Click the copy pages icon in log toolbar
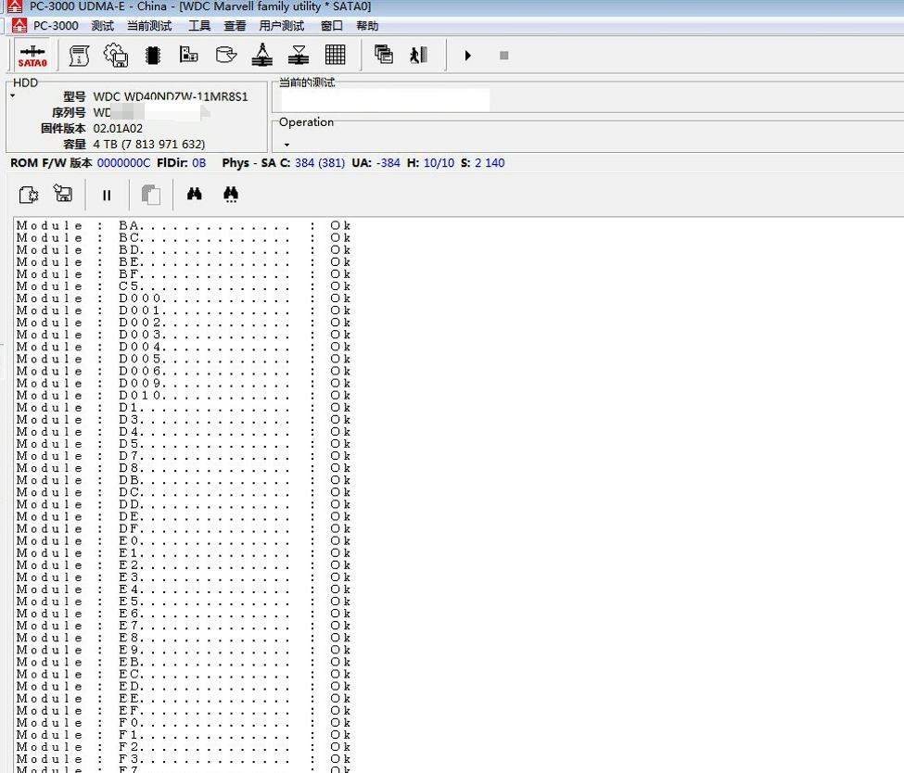Image resolution: width=904 pixels, height=773 pixels. 151,195
